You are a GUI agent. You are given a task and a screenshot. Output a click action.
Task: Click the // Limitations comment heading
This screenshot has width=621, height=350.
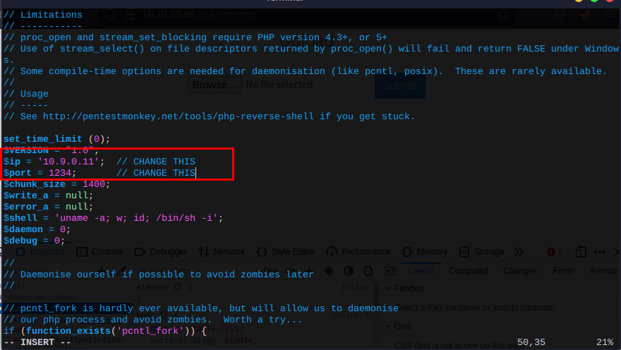tap(43, 15)
